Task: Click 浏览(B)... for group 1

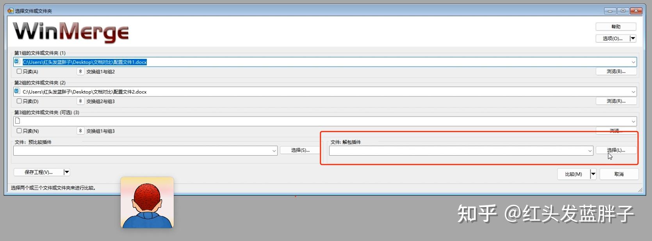Action: (x=616, y=71)
